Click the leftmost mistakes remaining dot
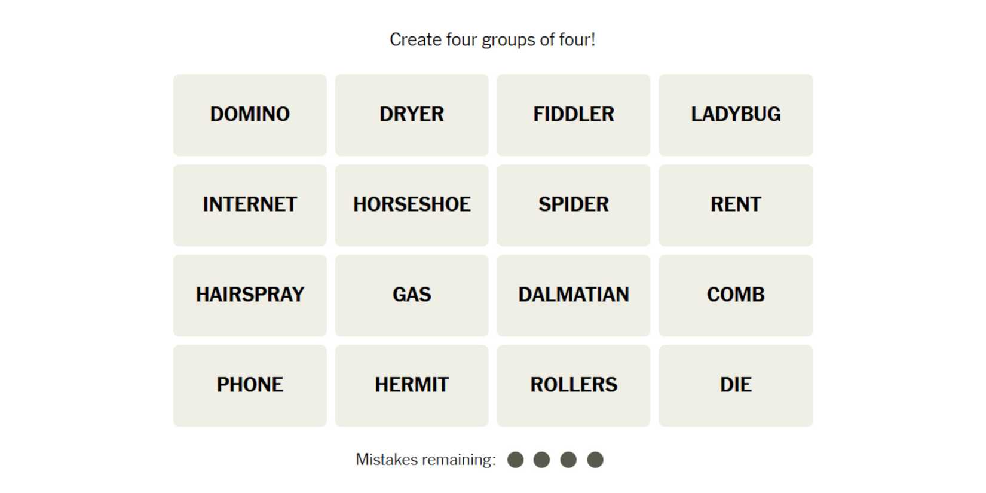The height and width of the screenshot is (493, 986). [515, 460]
